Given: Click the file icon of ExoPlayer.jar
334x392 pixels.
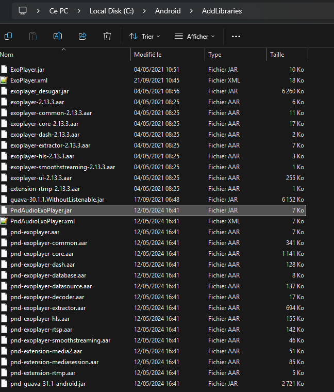Looking at the screenshot, I should tap(4, 70).
